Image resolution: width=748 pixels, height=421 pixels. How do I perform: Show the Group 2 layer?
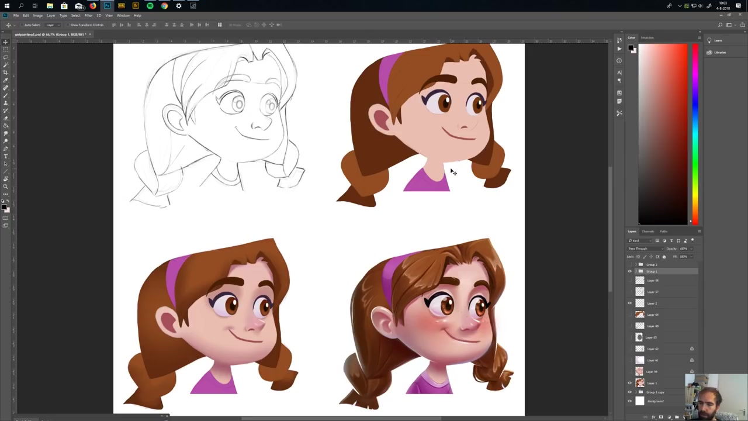click(630, 265)
